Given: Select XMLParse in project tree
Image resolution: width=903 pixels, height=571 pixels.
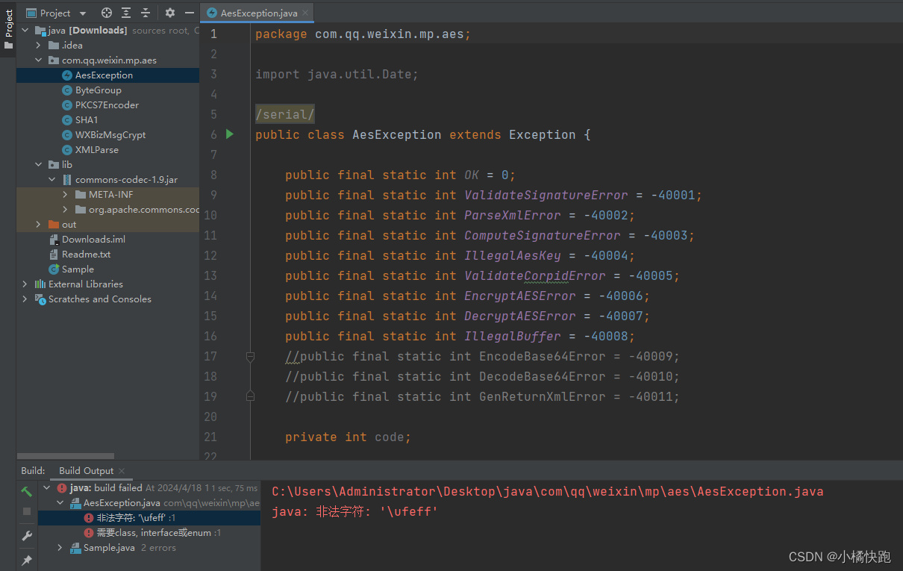Looking at the screenshot, I should (x=97, y=150).
